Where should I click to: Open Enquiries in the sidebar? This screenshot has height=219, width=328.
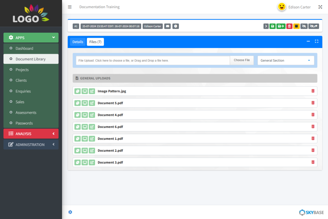tap(31, 91)
